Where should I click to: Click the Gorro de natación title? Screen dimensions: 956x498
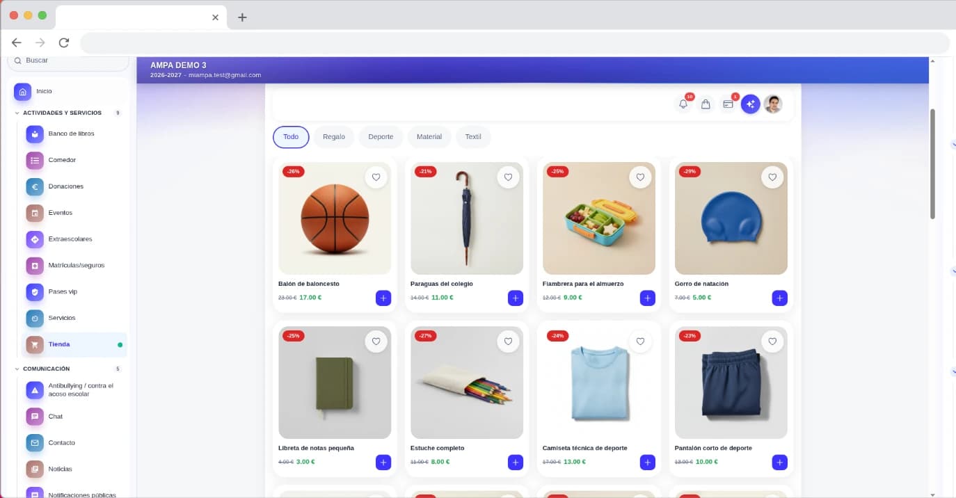[x=701, y=284]
